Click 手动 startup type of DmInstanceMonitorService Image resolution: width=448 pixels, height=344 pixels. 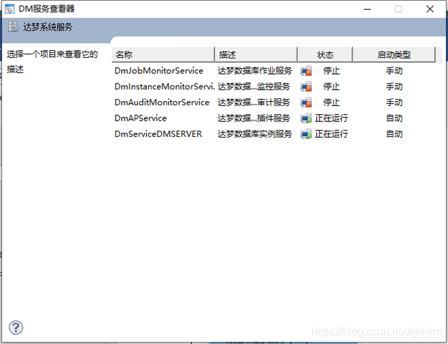pos(394,86)
